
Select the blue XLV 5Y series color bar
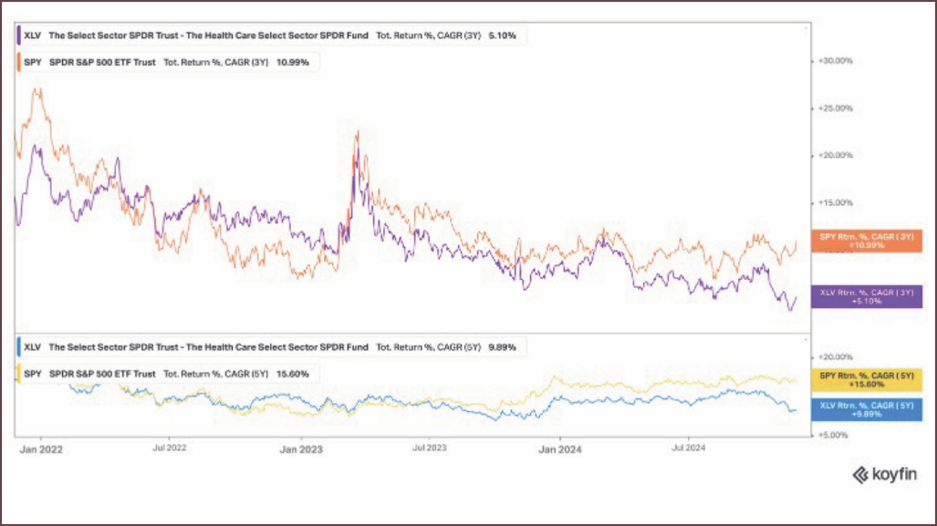19,347
